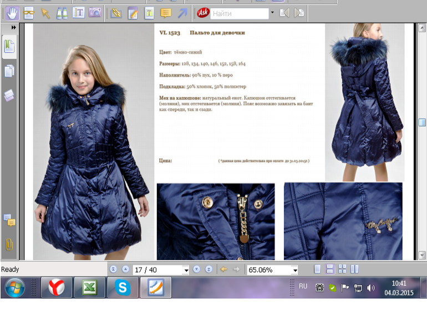Image resolution: width=427 pixels, height=321 pixels.
Task: Open the Attachments paperclip panel
Action: (9, 244)
